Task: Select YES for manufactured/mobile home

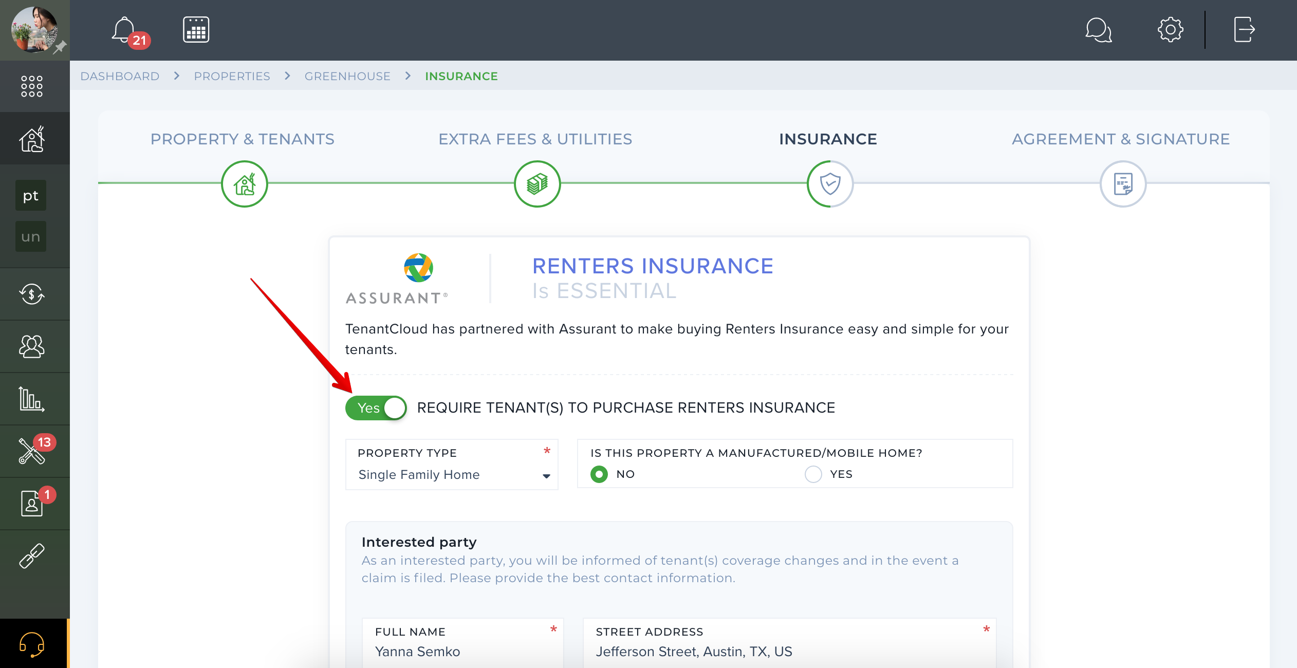Action: point(813,474)
